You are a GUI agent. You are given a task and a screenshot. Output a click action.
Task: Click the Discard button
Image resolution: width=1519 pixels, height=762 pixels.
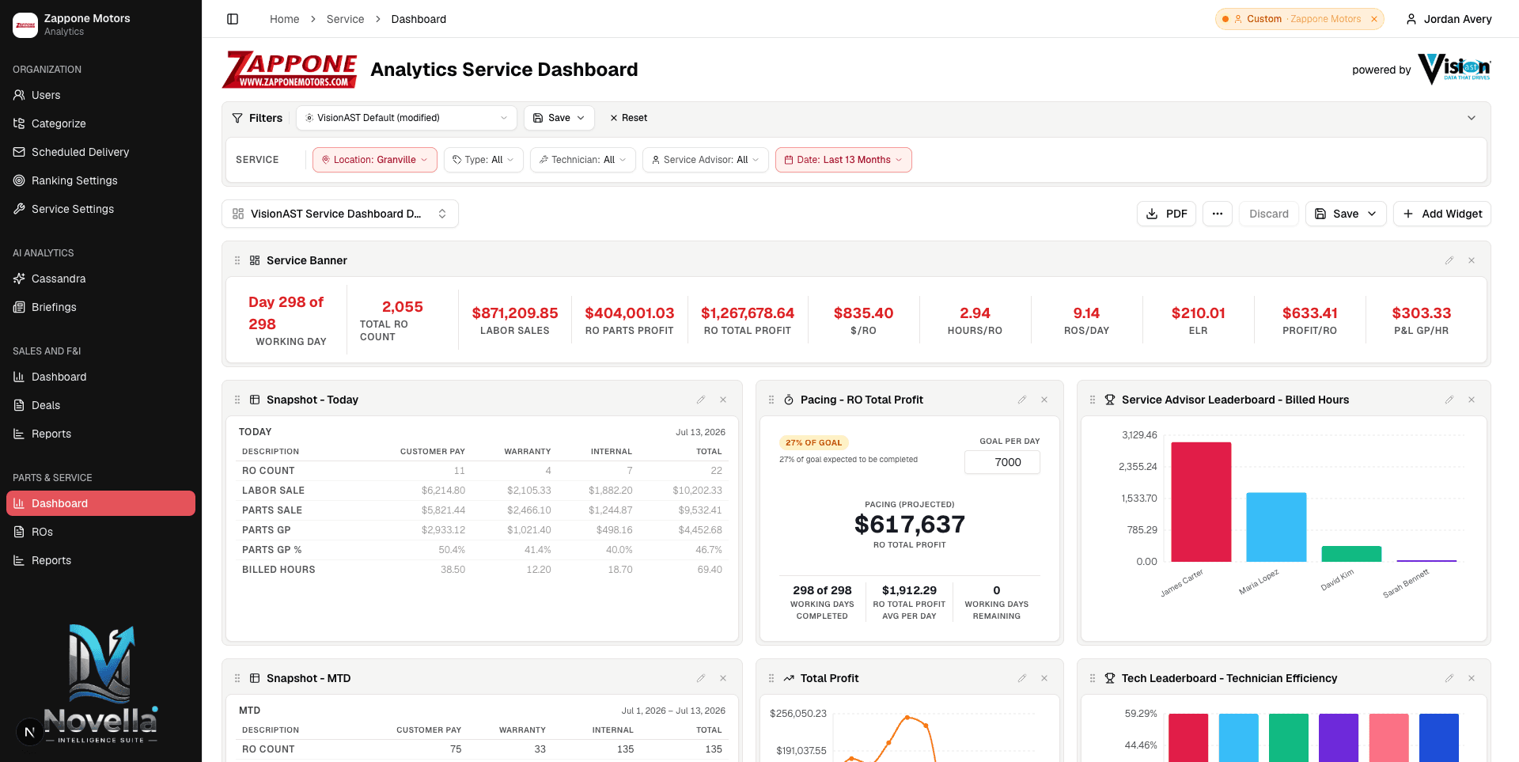pyautogui.click(x=1269, y=214)
